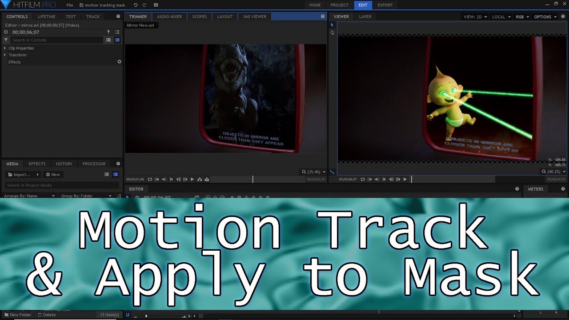The width and height of the screenshot is (569, 320).
Task: Click the New media button
Action: point(53,175)
